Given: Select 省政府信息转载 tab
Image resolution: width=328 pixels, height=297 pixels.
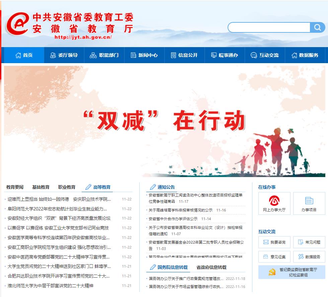Looking at the screenshot, I should (211, 267).
